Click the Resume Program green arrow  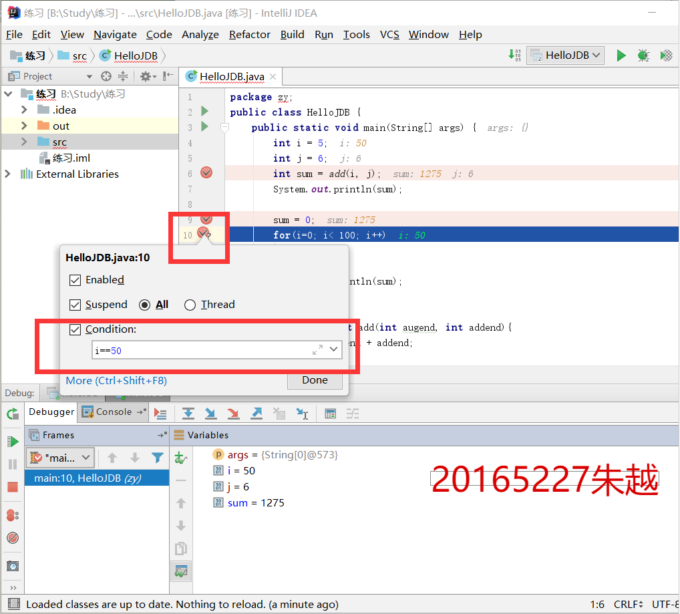(x=13, y=442)
